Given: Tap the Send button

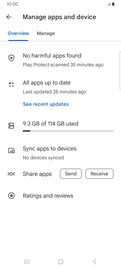Looking at the screenshot, I should pos(71,174).
